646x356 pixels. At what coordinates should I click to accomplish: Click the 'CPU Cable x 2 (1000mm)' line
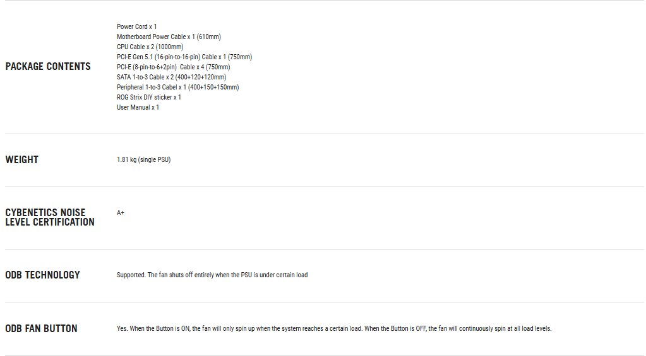click(x=150, y=47)
